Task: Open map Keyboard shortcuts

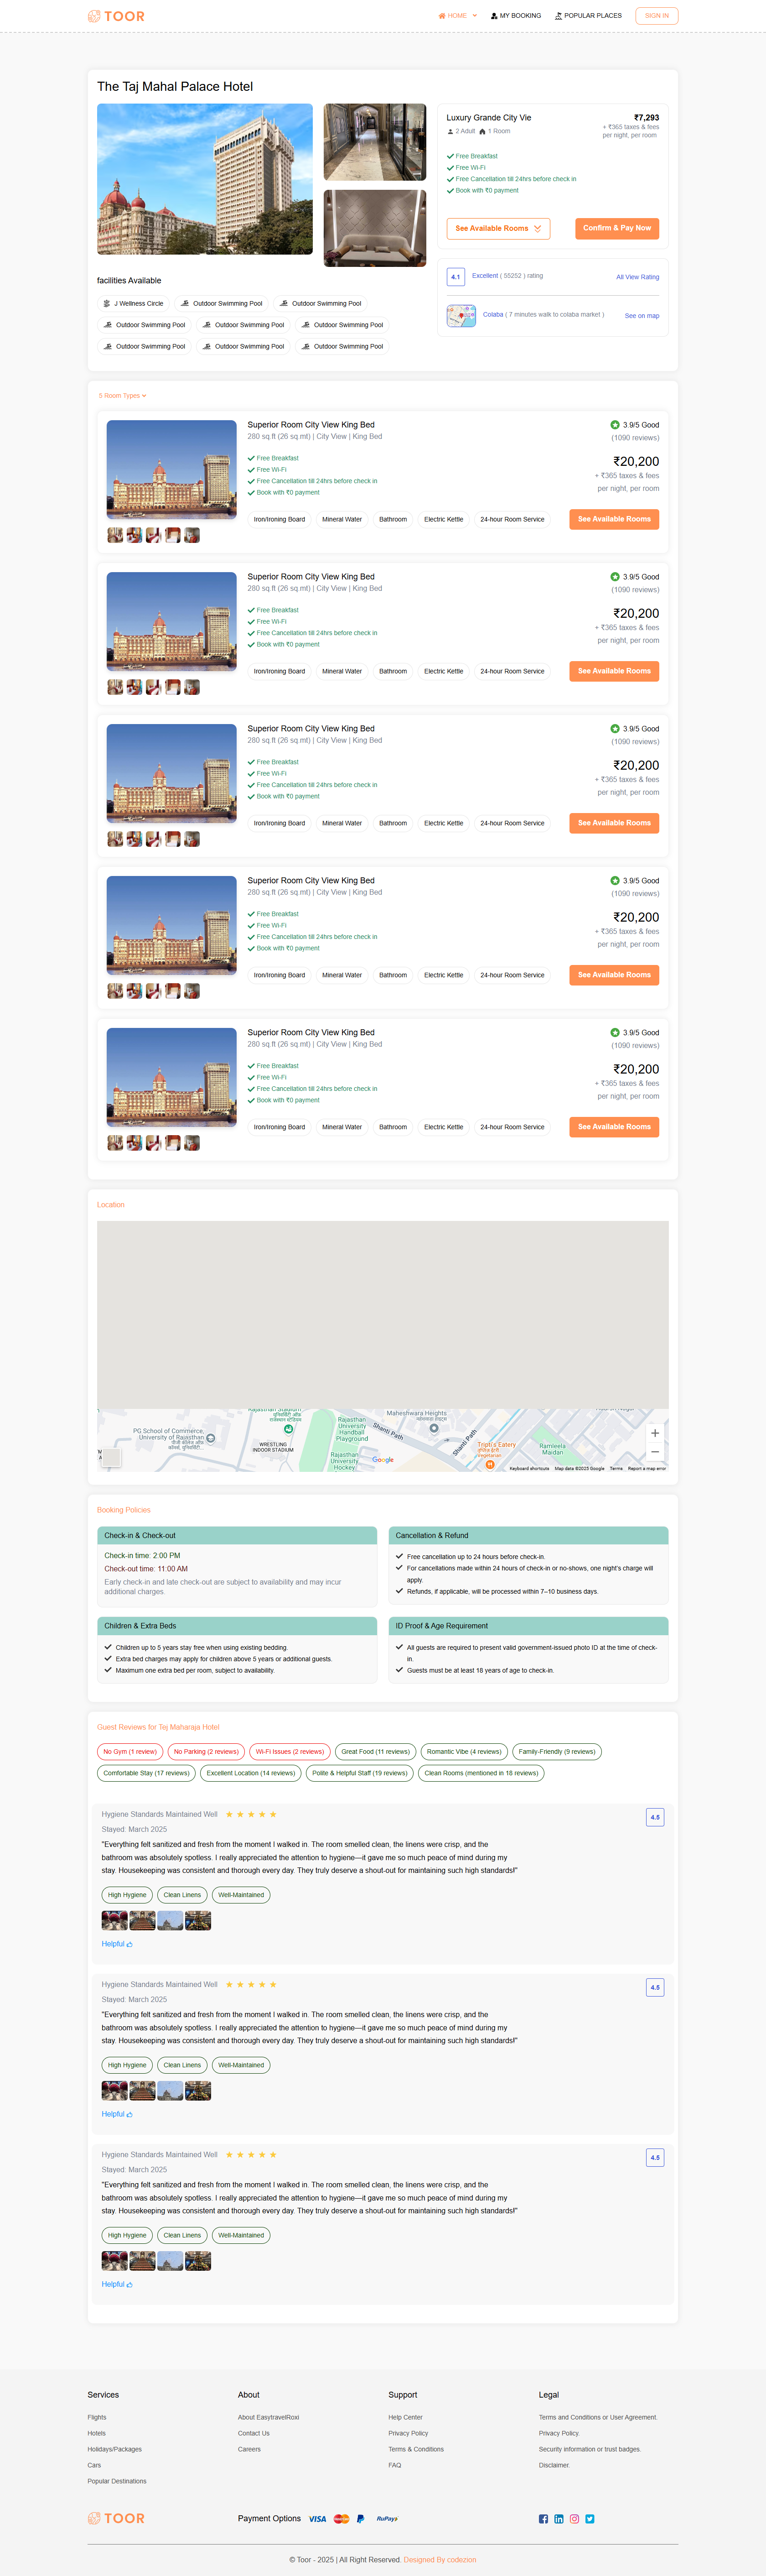Action: point(529,1468)
